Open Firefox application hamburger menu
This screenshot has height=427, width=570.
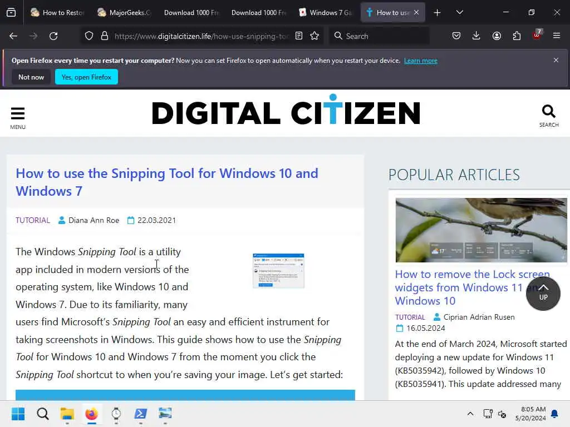click(x=557, y=36)
